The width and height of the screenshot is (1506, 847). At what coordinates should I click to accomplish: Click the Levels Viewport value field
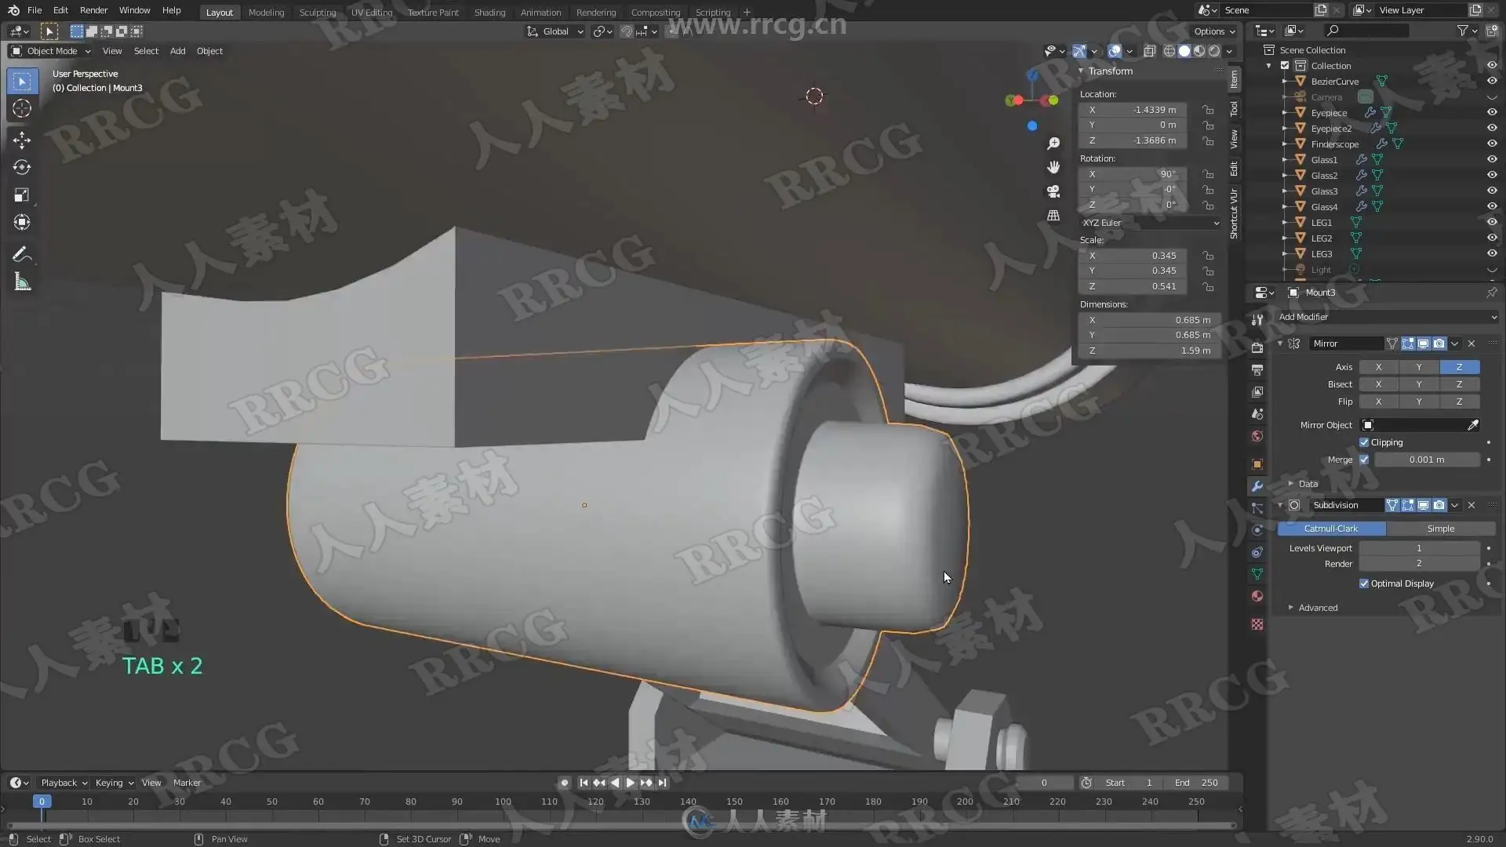[x=1418, y=548]
